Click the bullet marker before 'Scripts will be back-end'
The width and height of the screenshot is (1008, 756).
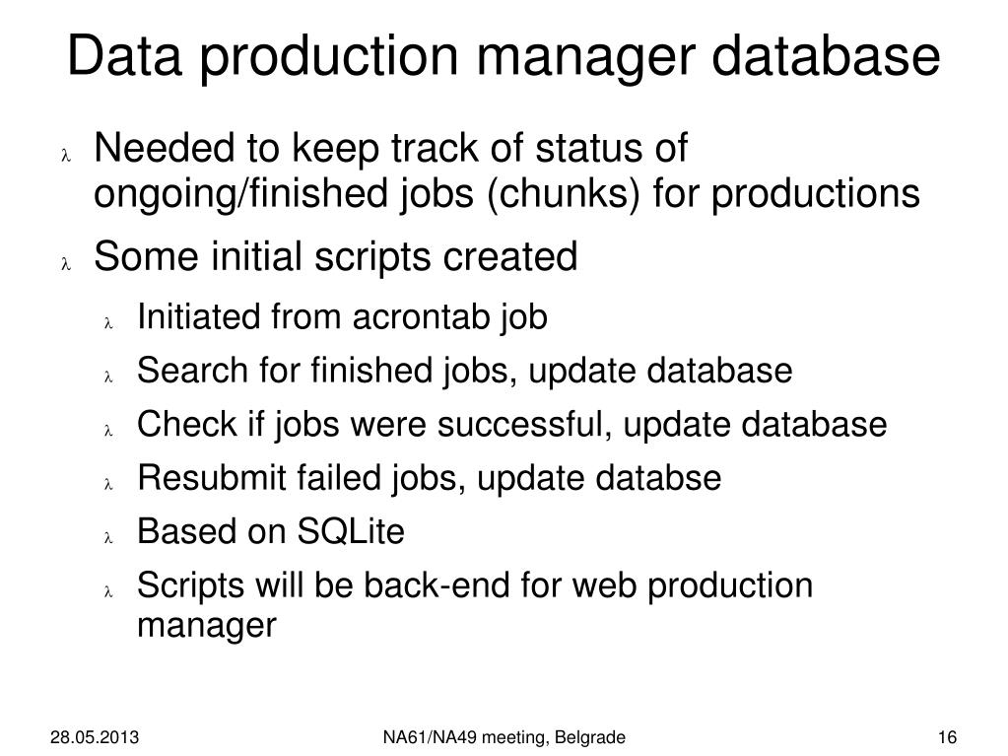pos(108,591)
